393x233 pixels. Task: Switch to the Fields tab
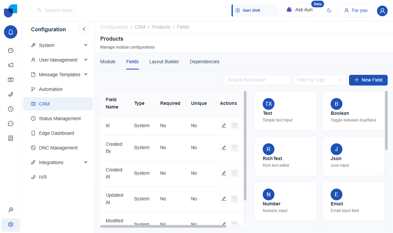pos(132,62)
